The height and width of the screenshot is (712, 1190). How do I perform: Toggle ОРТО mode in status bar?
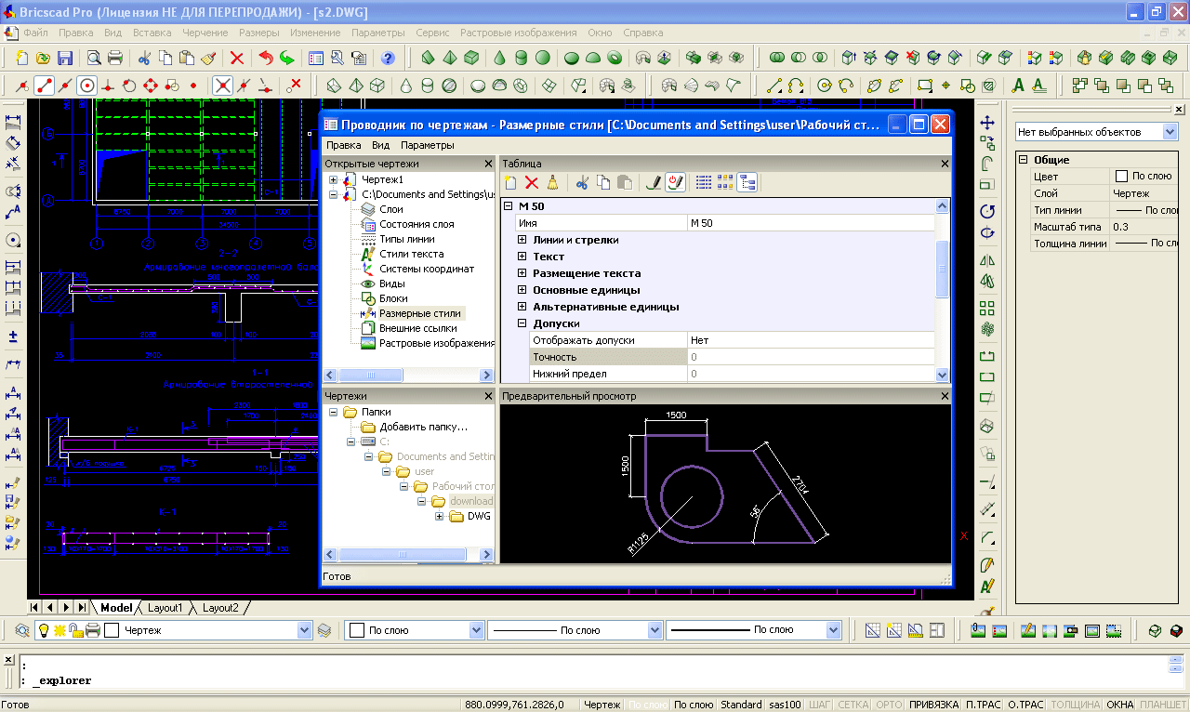889,705
